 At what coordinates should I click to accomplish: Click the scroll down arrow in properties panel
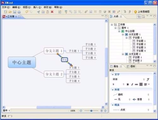pyautogui.click(x=155, y=111)
